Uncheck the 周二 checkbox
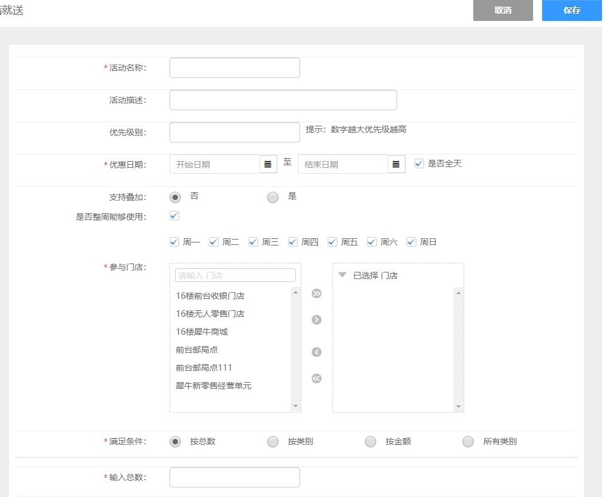608x497 pixels. (214, 242)
